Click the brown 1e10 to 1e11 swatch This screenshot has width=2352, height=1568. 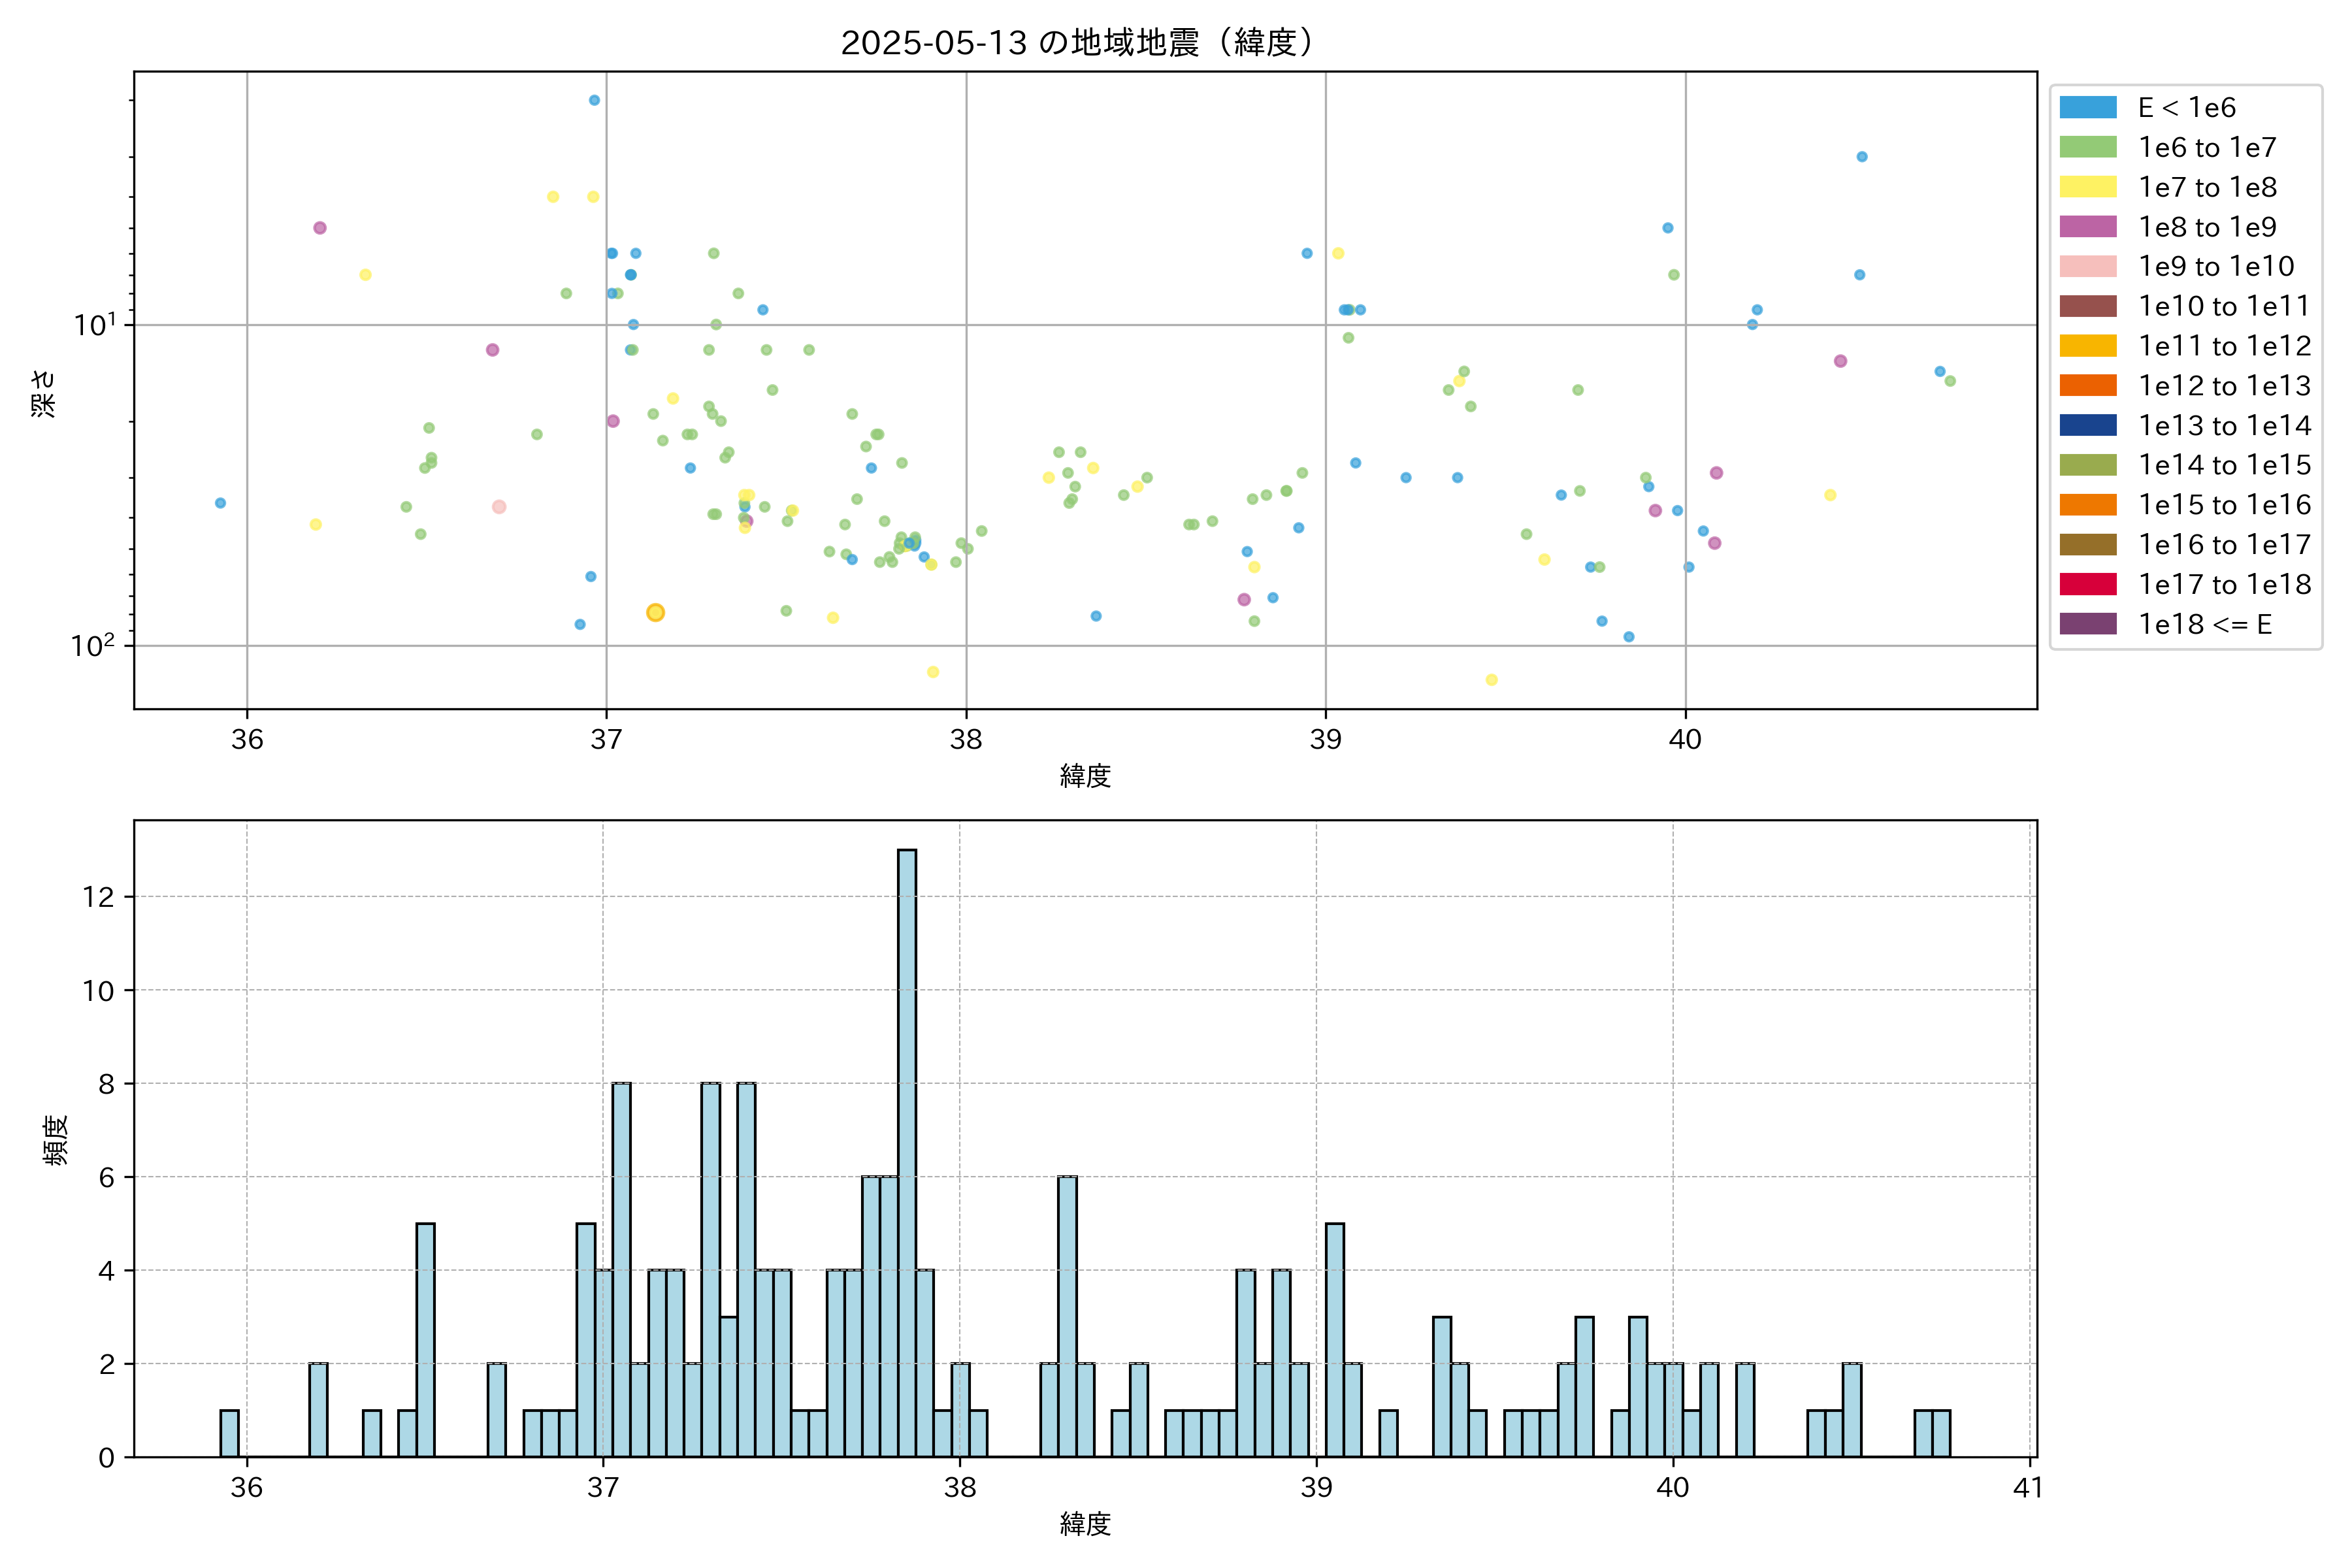[x=2087, y=306]
